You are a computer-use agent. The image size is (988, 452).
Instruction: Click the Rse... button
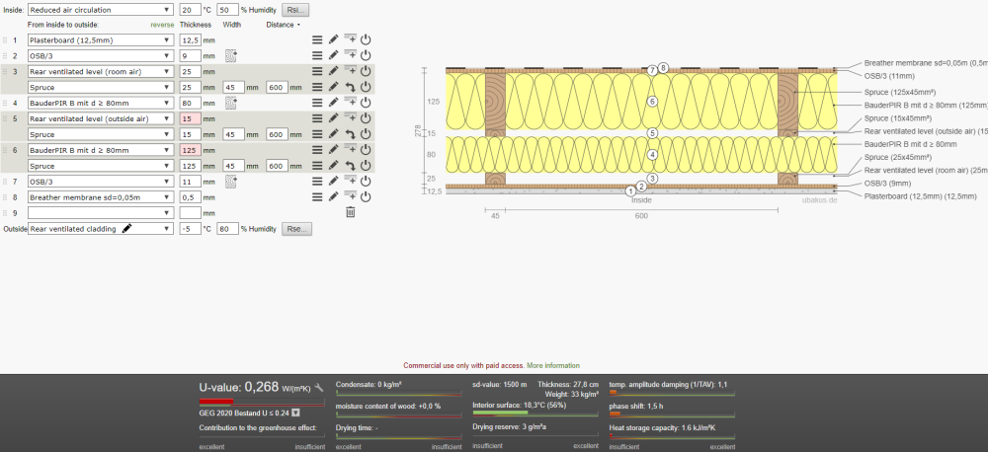(296, 229)
